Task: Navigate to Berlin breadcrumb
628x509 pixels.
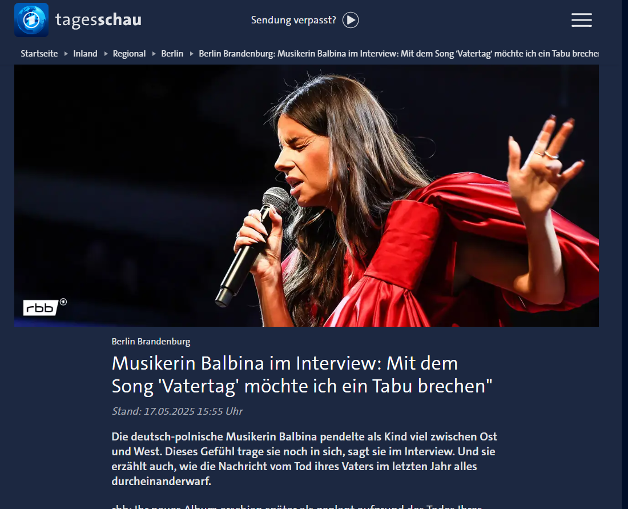Action: (172, 54)
